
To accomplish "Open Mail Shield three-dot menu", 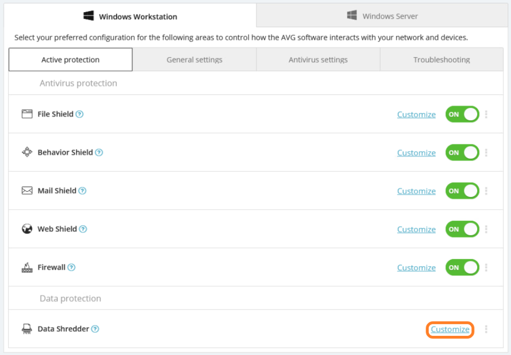I will 486,191.
